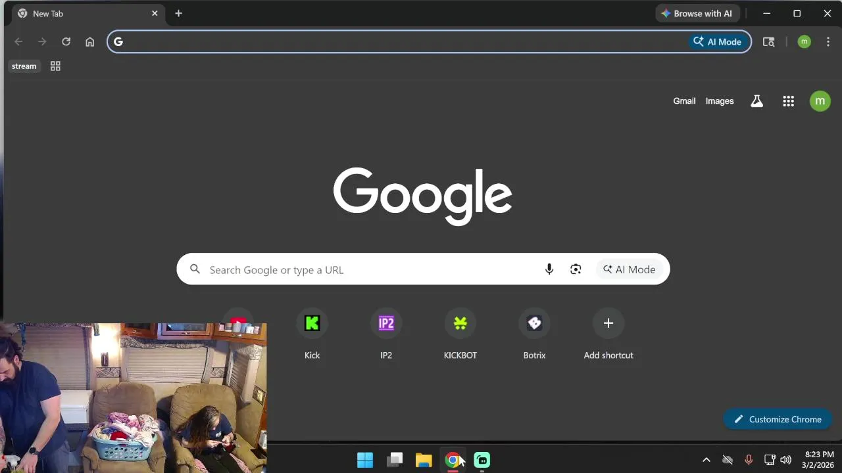
Task: Click Chrome icon on taskbar
Action: (x=453, y=460)
